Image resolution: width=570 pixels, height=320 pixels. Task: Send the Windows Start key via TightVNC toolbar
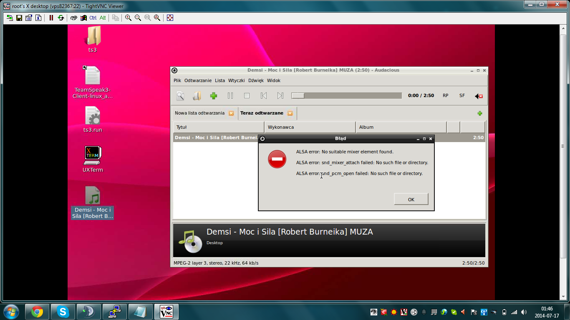click(x=83, y=17)
